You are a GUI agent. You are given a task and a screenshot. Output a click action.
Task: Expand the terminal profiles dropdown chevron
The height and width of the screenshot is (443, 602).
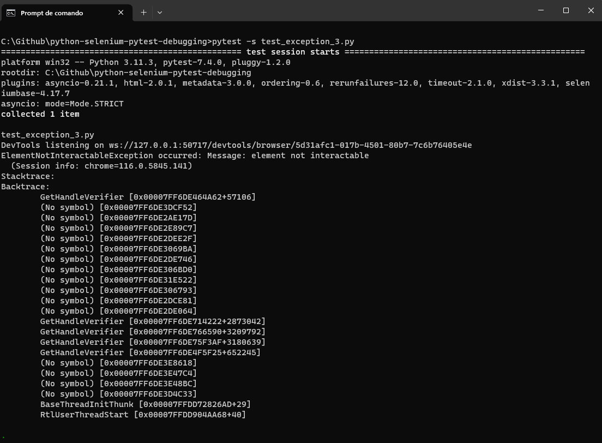(x=160, y=12)
